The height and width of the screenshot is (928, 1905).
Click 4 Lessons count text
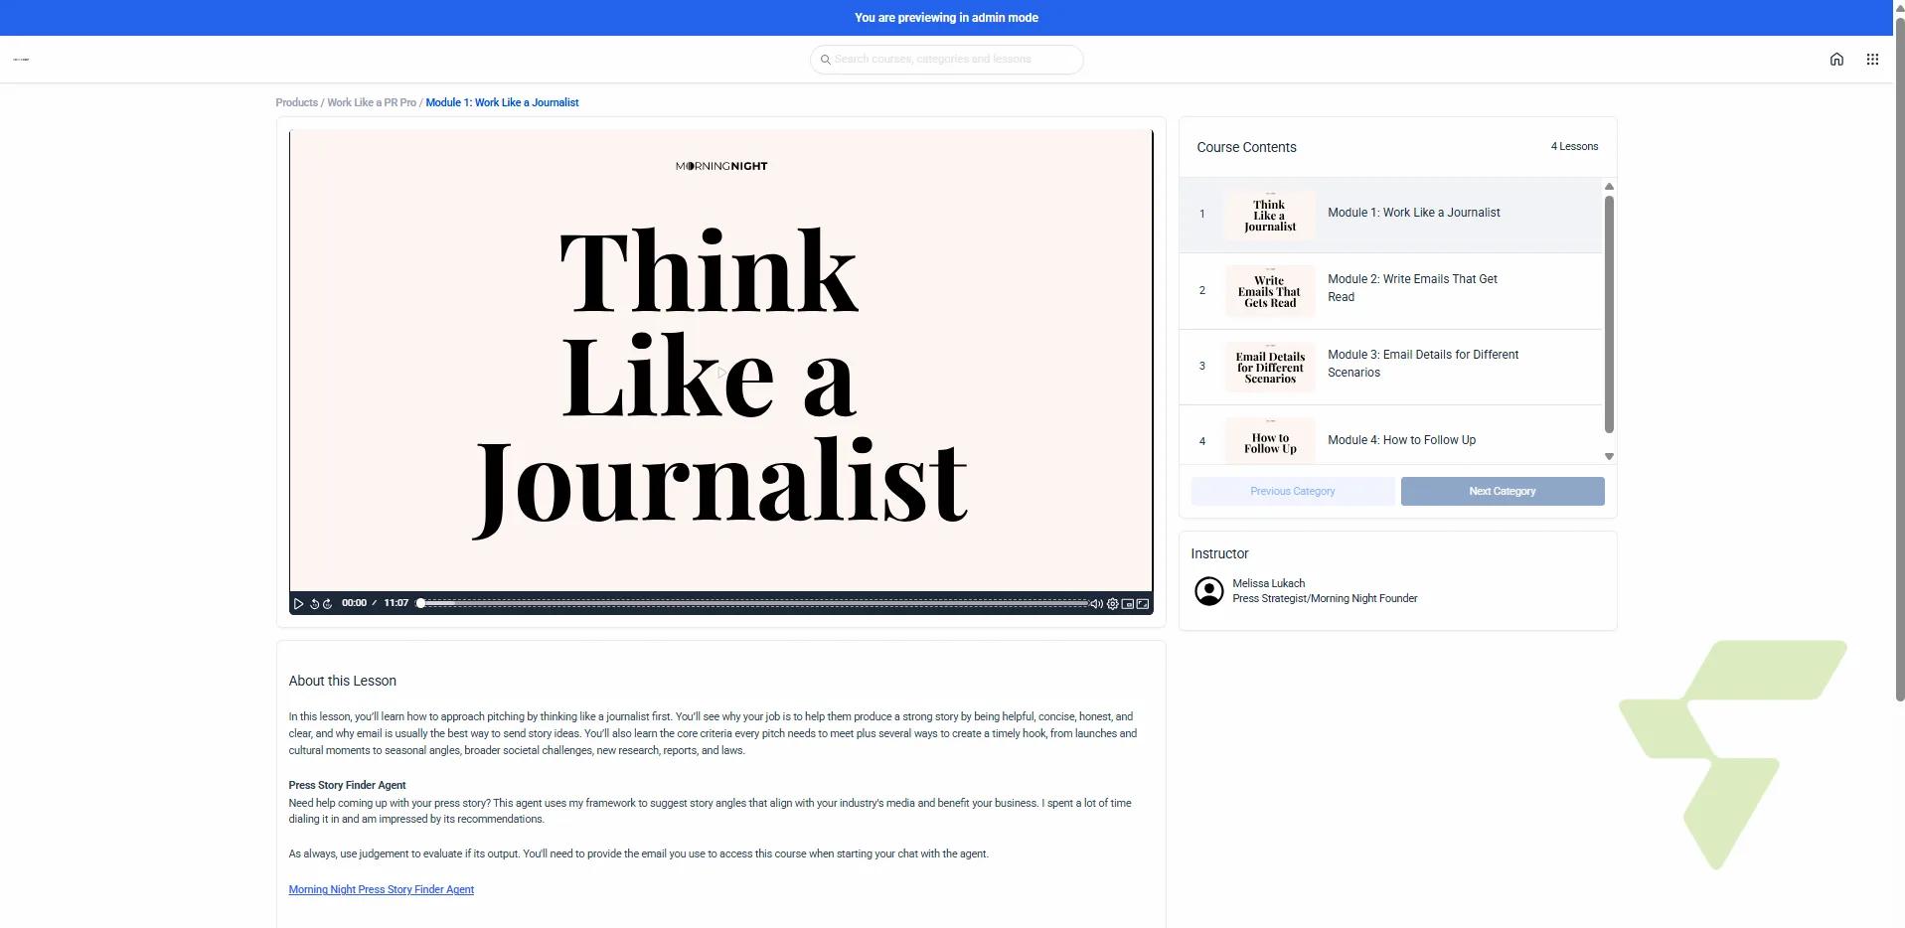pyautogui.click(x=1574, y=147)
